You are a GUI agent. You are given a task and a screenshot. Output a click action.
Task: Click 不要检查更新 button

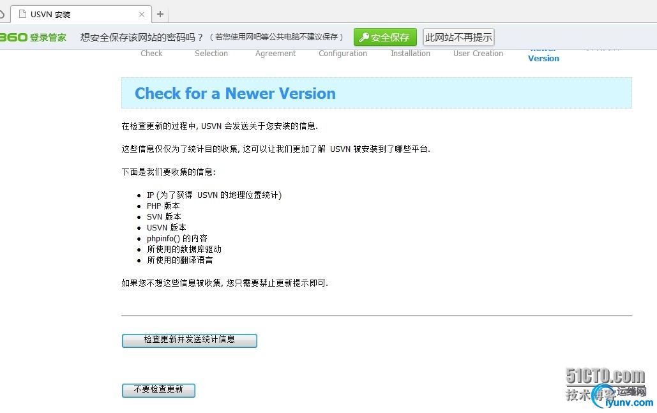158,390
